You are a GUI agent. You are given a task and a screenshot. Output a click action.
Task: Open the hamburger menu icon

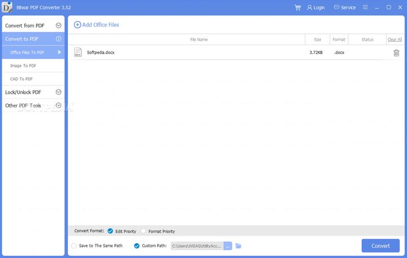pyautogui.click(x=365, y=7)
